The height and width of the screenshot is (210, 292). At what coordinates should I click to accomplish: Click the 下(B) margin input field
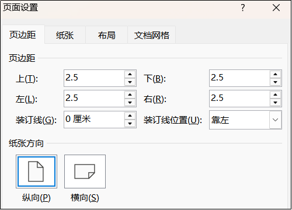tap(239, 78)
